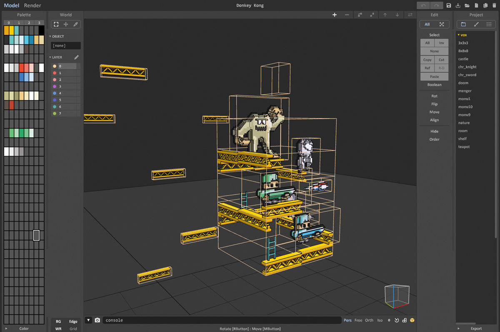
Task: Toggle BG background display
Action: click(x=58, y=321)
